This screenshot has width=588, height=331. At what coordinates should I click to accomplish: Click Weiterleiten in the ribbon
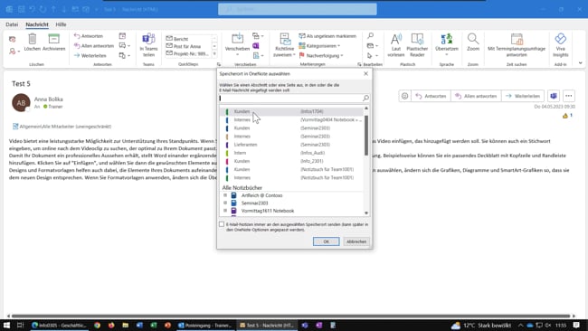(x=90, y=55)
